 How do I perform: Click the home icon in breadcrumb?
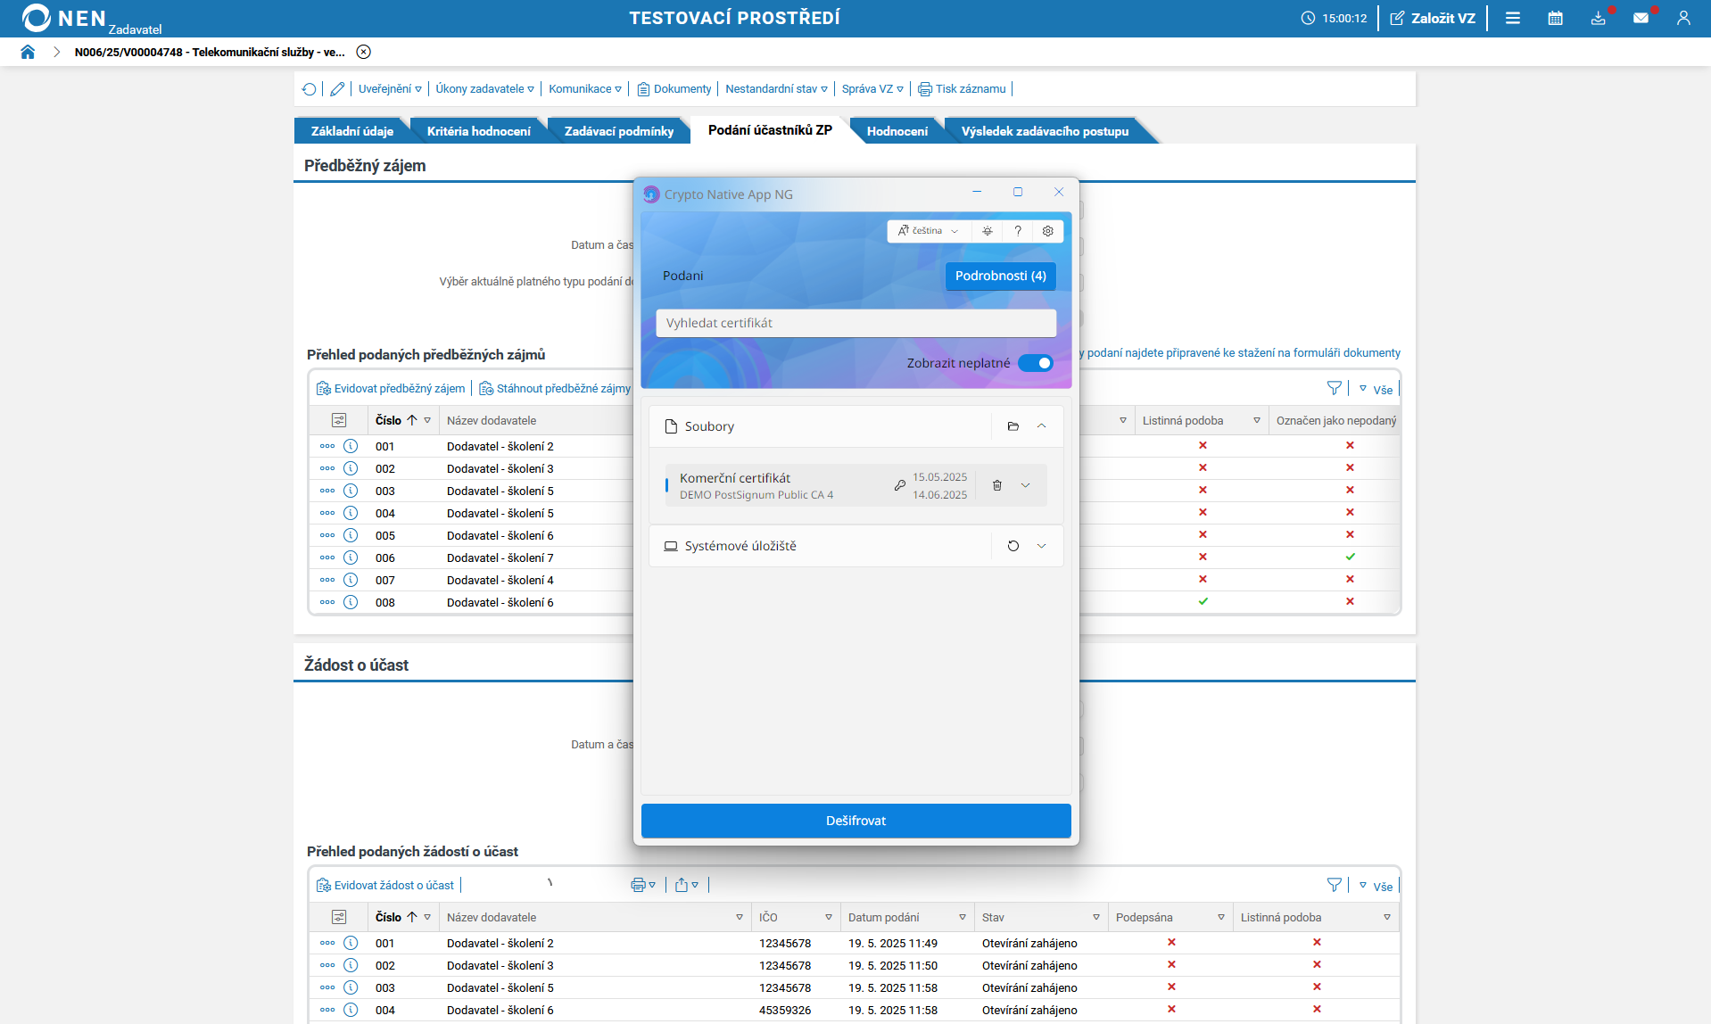28,52
